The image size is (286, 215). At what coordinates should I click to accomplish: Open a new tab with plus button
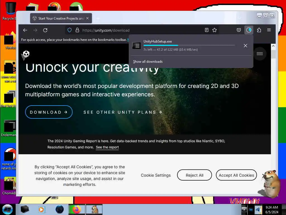click(98, 18)
